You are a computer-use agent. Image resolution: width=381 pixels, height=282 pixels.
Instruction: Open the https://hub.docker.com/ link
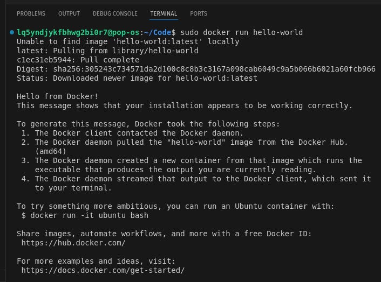point(73,243)
